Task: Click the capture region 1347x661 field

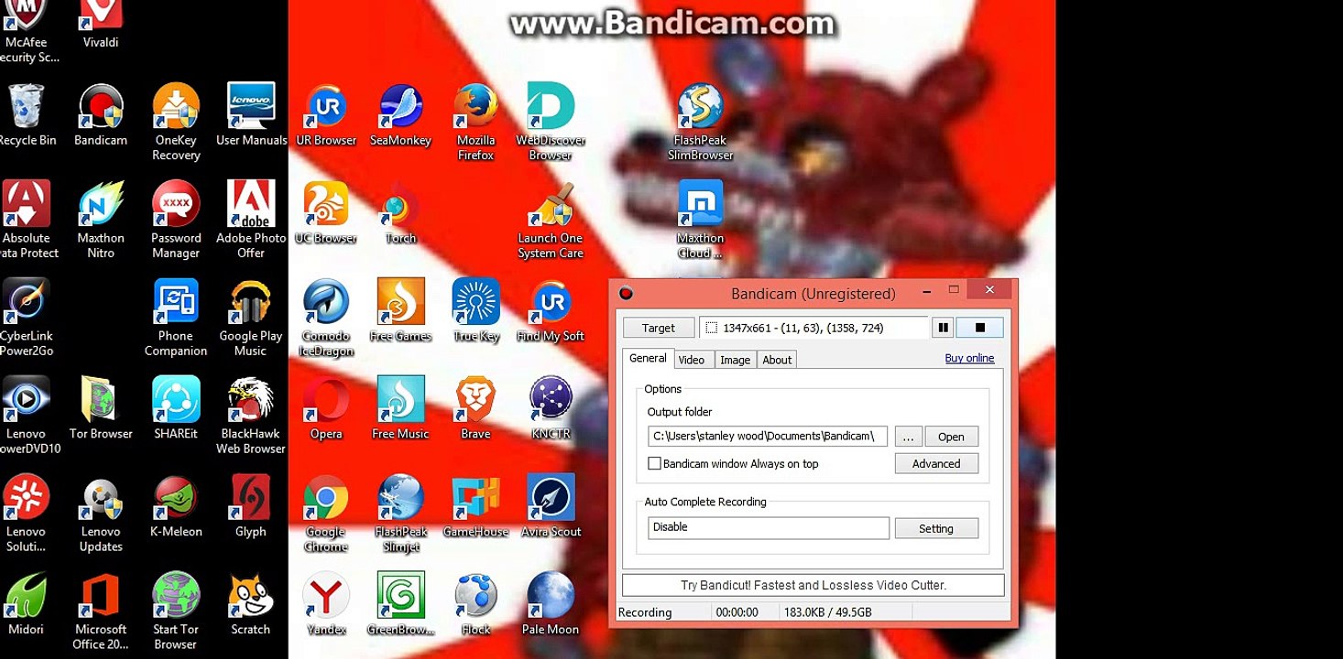Action: [x=813, y=328]
